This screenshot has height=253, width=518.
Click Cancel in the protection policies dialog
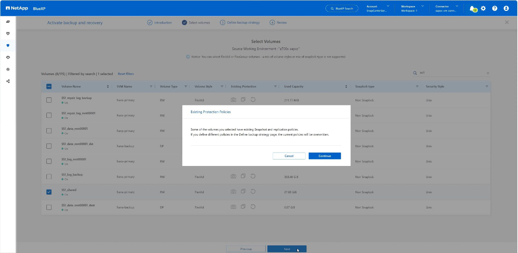[x=289, y=156]
